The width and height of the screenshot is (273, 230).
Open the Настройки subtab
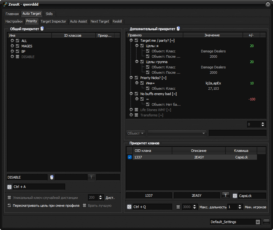click(x=14, y=21)
